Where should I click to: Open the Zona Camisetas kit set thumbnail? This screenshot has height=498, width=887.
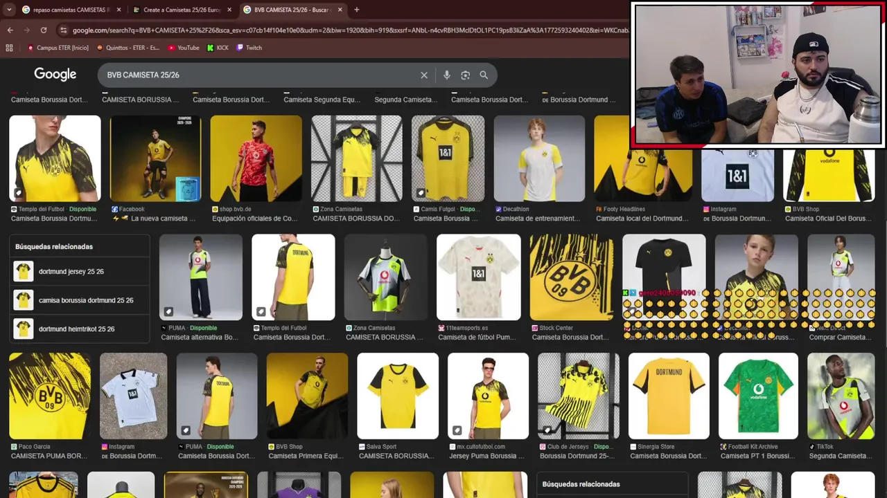tap(356, 158)
